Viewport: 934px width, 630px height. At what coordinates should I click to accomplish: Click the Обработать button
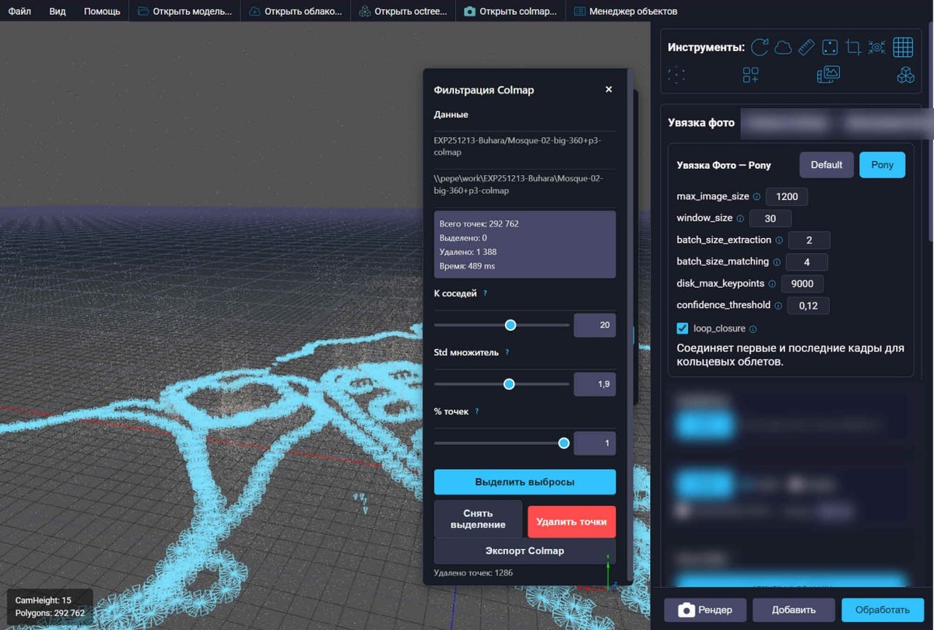tap(882, 610)
